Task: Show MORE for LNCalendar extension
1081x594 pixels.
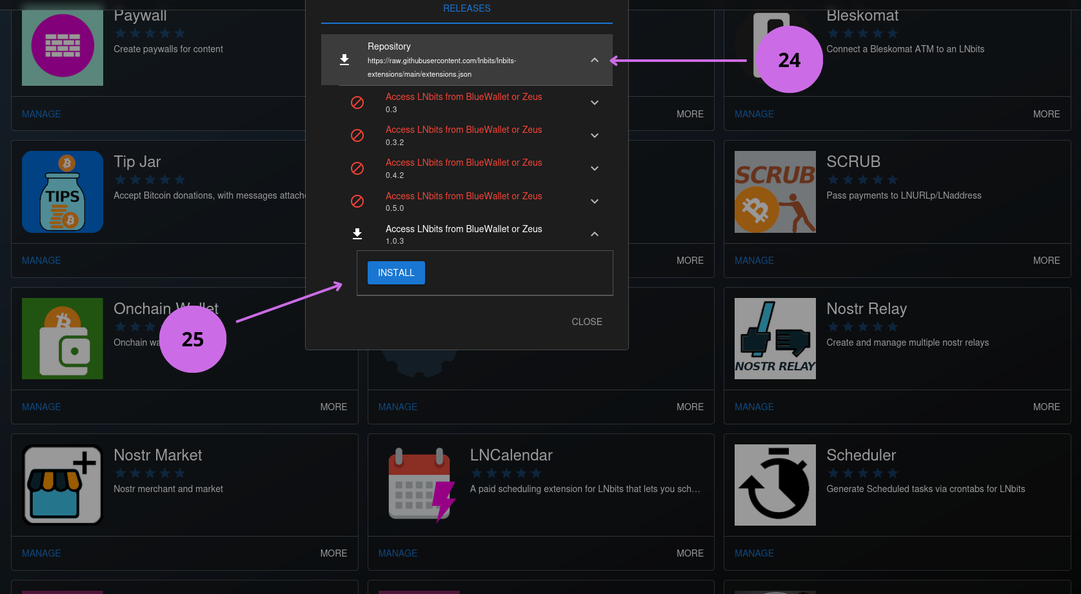Action: click(x=690, y=553)
